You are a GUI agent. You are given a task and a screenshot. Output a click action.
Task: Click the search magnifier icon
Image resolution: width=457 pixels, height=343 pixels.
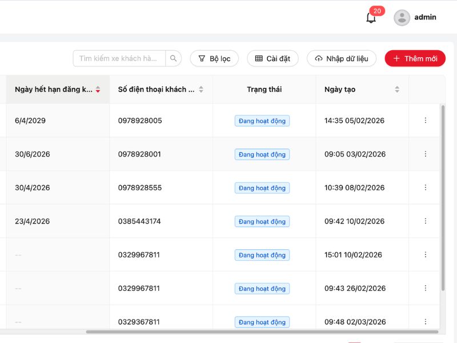(x=174, y=58)
